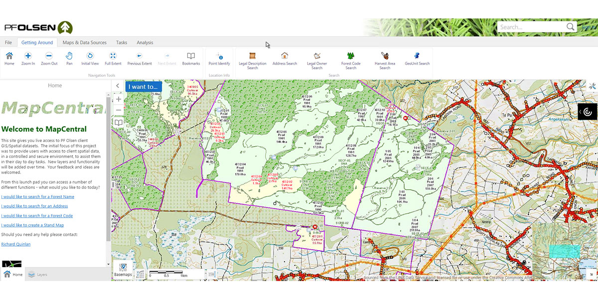Click the map's minus zoom-out button
Image resolution: width=598 pixels, height=299 pixels.
(x=119, y=110)
